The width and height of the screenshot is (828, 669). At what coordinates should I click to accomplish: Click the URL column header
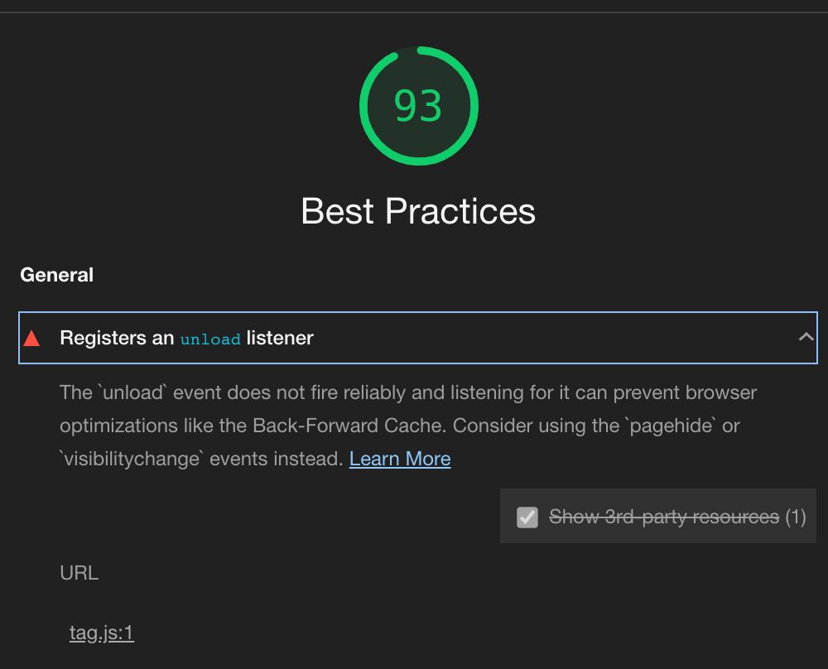coord(79,573)
